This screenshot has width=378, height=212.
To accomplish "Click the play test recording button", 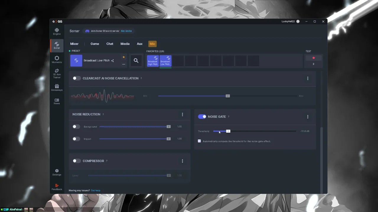I will click(x=314, y=64).
